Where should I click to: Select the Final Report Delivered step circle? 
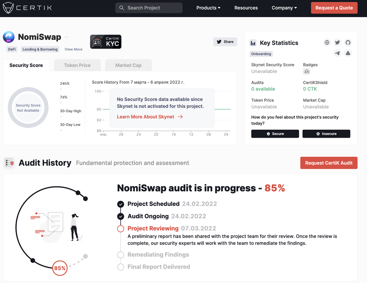coord(121,267)
